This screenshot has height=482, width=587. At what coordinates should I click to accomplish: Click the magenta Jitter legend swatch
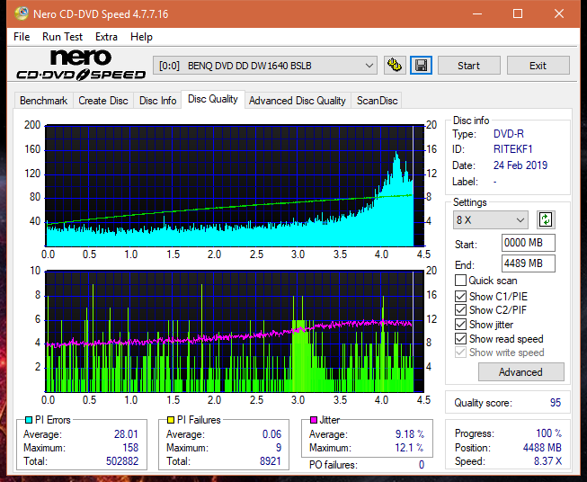click(314, 420)
